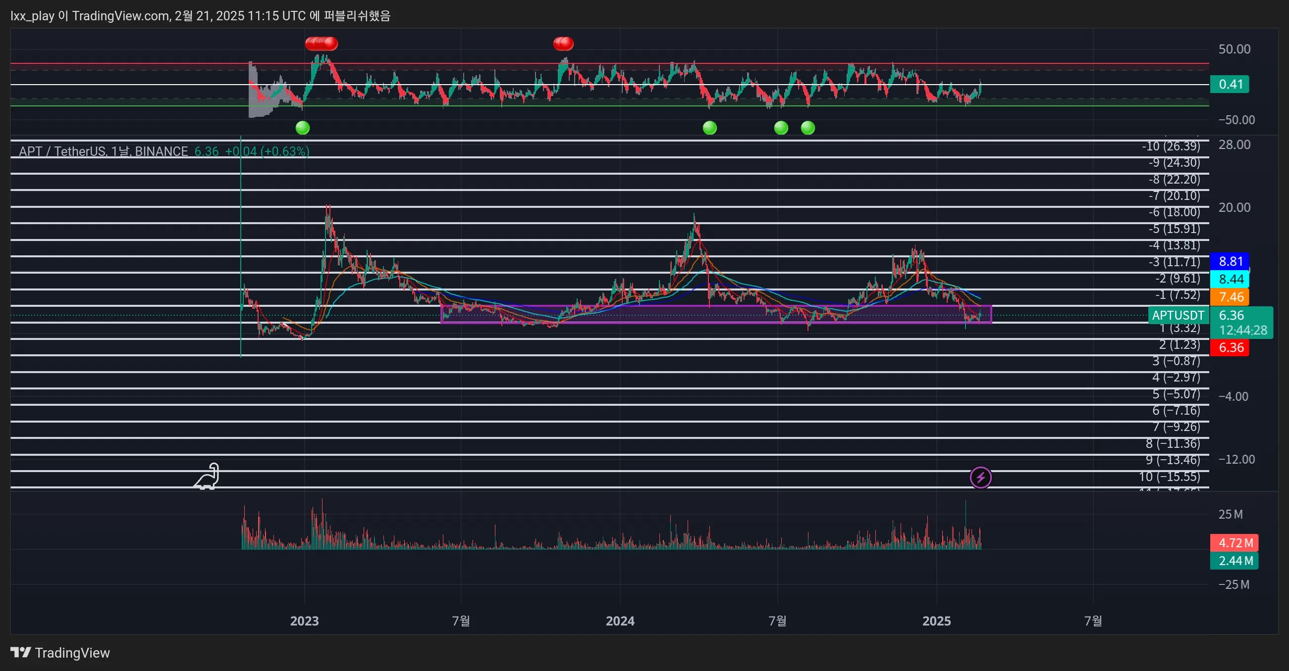
Task: Click the −50.00 oscillator scale value
Action: coord(1236,120)
